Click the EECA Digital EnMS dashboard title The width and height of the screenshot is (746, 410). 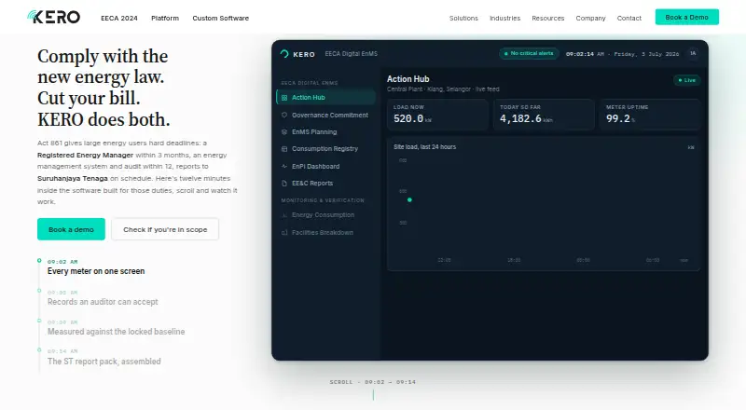point(352,54)
